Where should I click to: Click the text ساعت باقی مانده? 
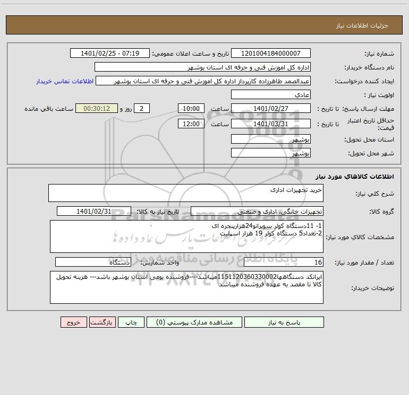(x=49, y=109)
